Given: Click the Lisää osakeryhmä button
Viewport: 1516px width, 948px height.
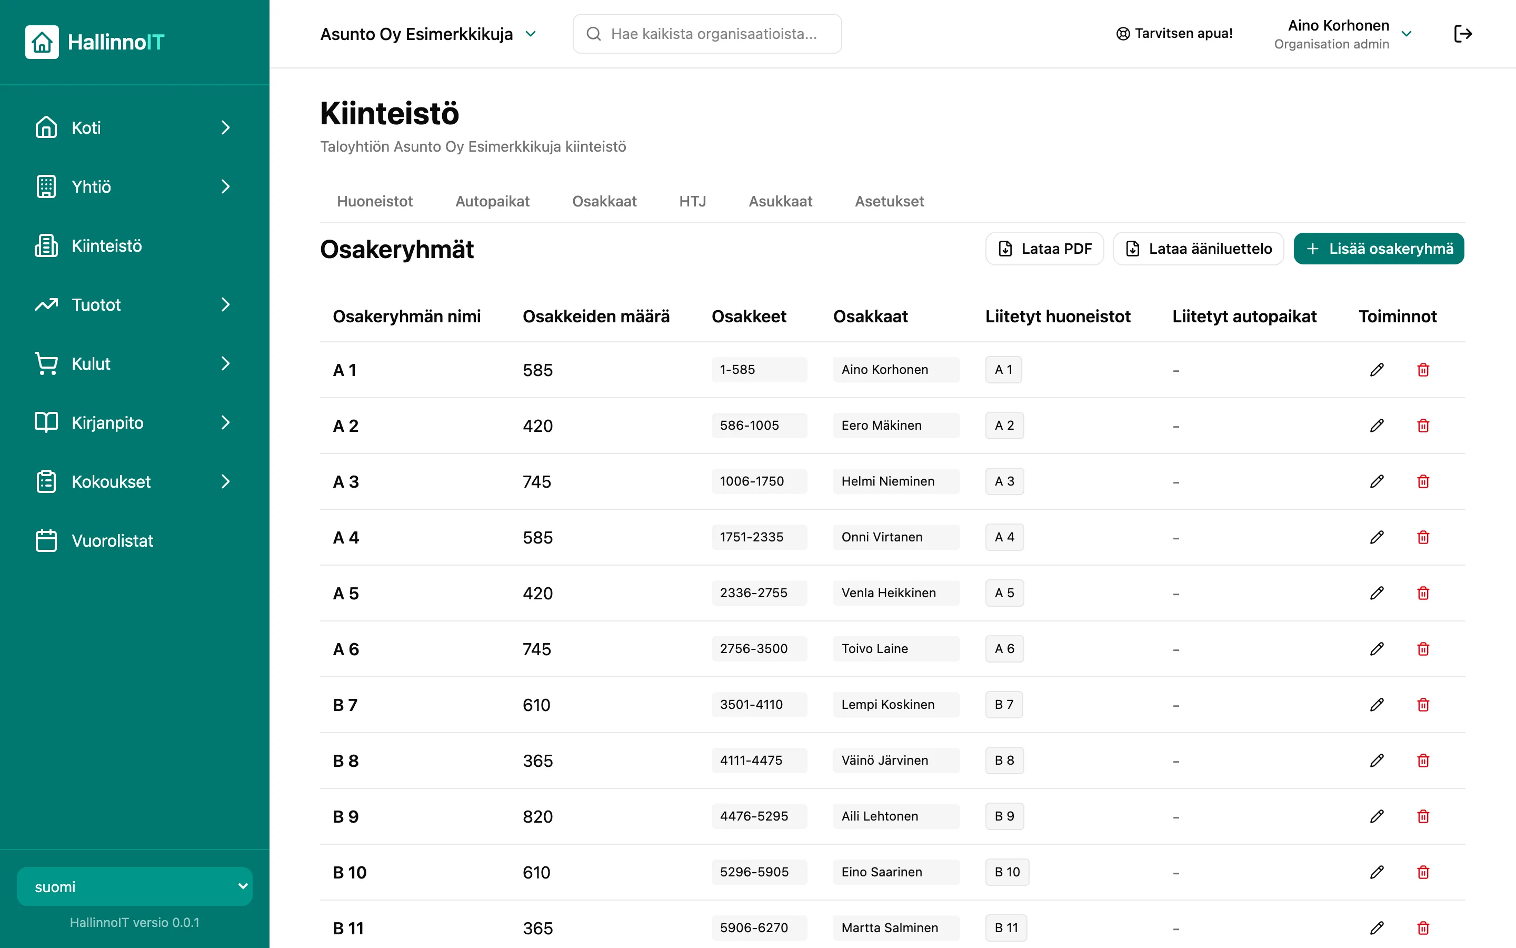Looking at the screenshot, I should (1379, 249).
